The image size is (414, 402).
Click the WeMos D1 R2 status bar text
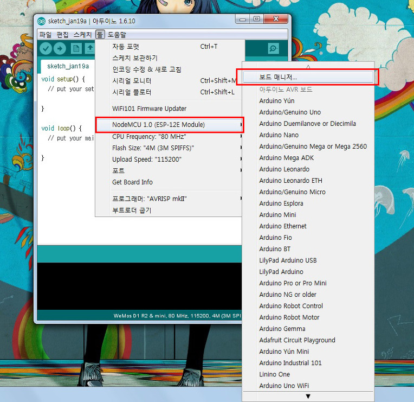[177, 316]
